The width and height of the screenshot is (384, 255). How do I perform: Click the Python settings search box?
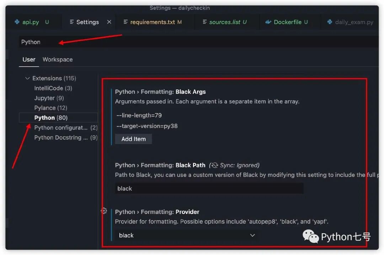click(x=198, y=42)
